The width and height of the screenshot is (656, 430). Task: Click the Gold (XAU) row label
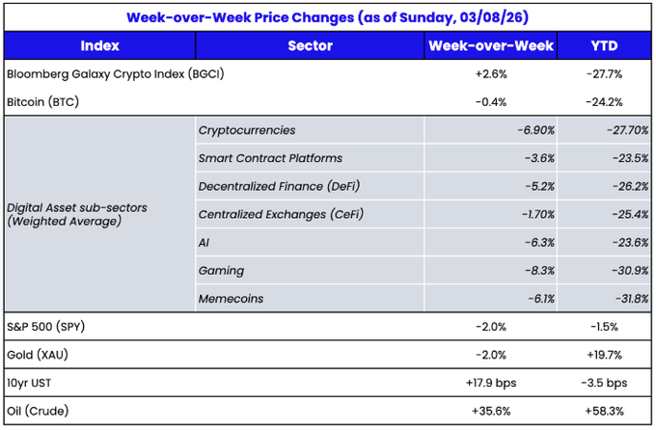point(39,355)
